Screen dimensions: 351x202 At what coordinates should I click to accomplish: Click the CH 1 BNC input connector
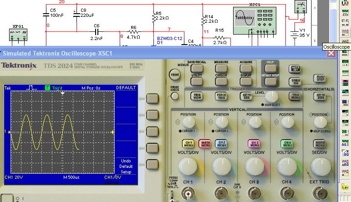(x=188, y=194)
